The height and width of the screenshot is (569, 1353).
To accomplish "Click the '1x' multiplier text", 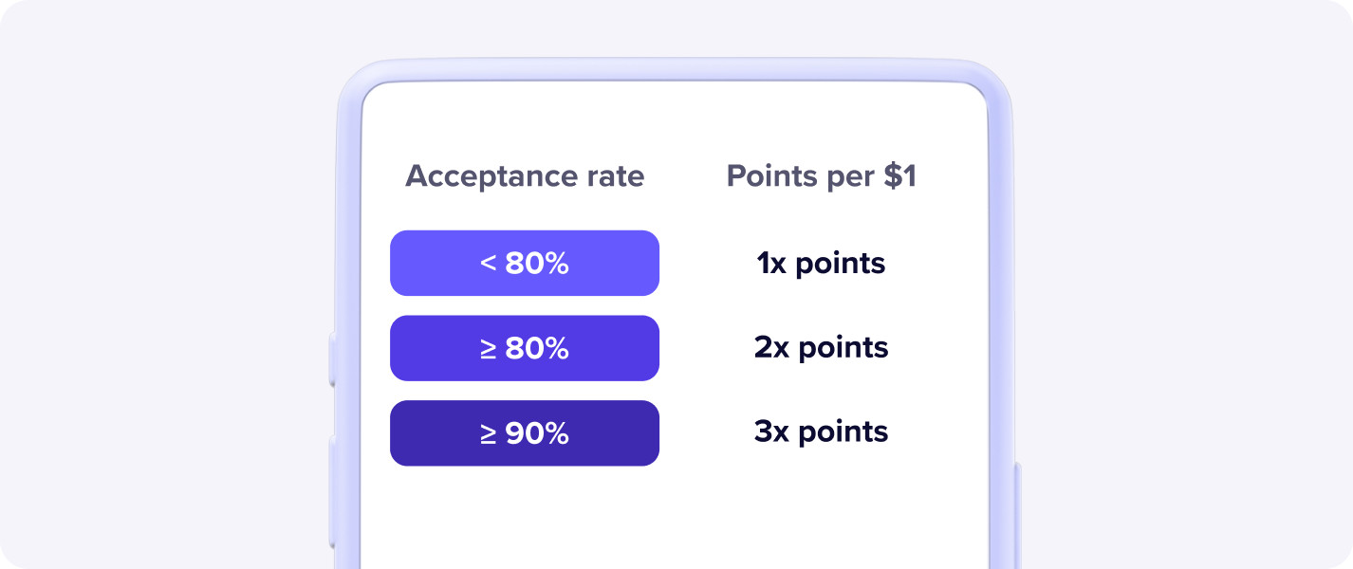I will (x=771, y=263).
